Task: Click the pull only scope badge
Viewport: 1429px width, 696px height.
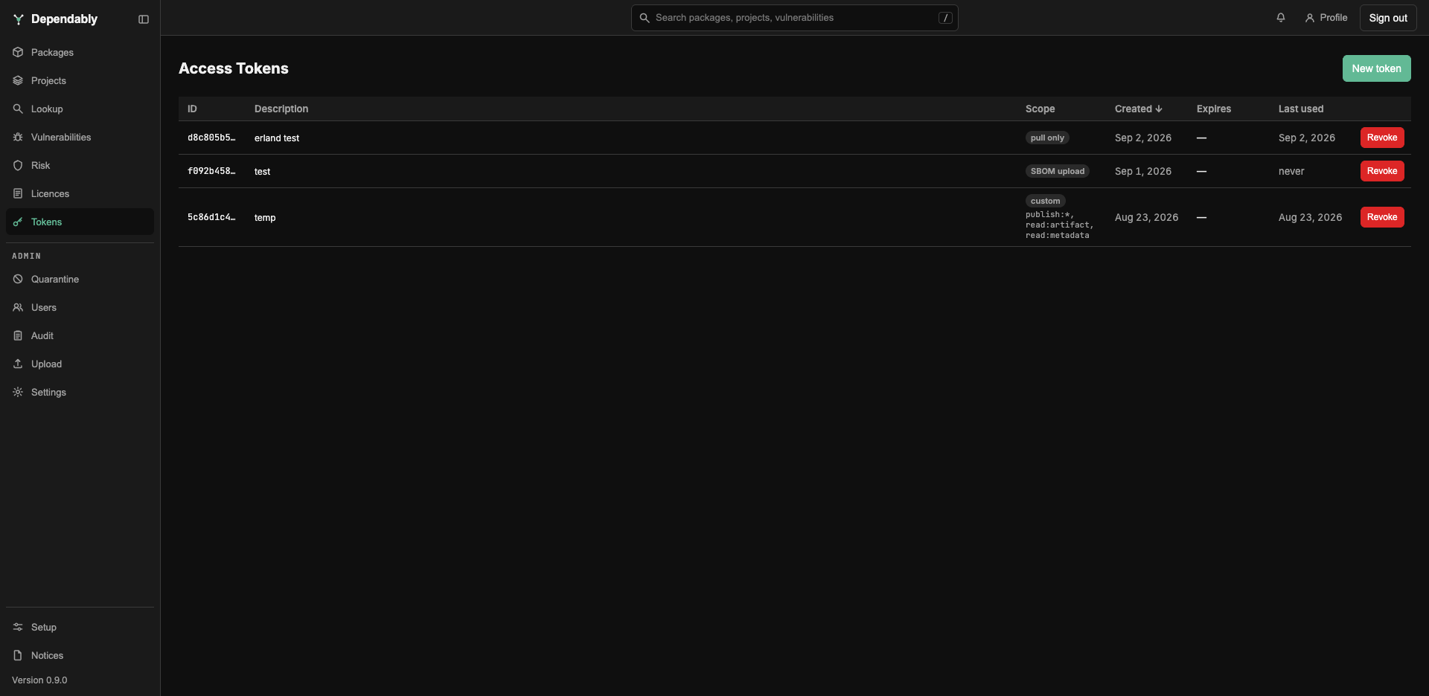Action: tap(1047, 138)
